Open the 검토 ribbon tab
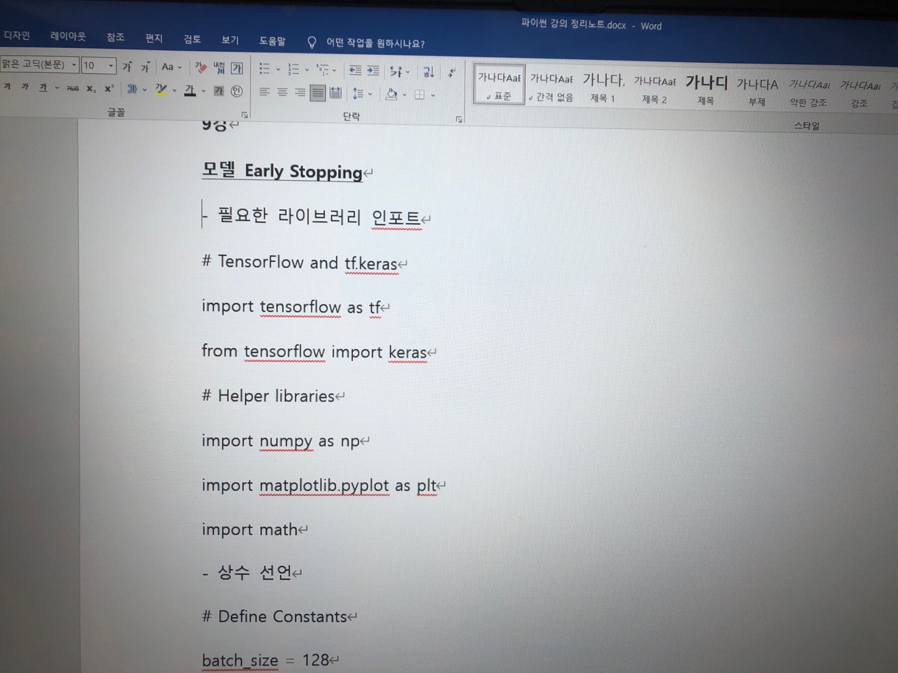The width and height of the screenshot is (898, 673). coord(192,39)
